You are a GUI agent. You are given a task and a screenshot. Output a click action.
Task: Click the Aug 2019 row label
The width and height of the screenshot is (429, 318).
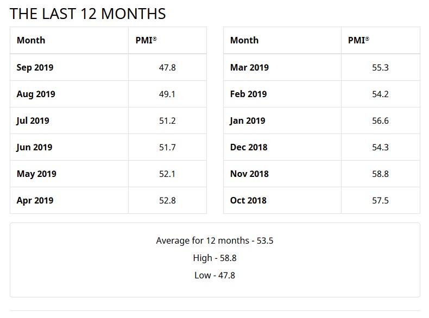click(36, 94)
